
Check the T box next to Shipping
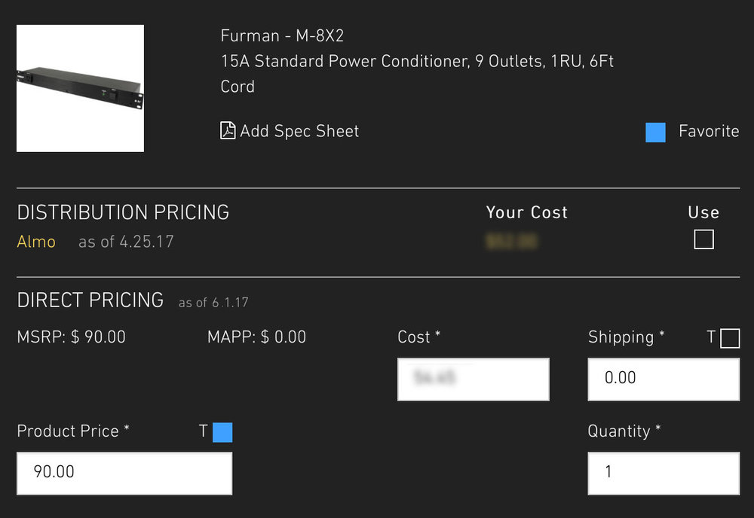point(730,338)
